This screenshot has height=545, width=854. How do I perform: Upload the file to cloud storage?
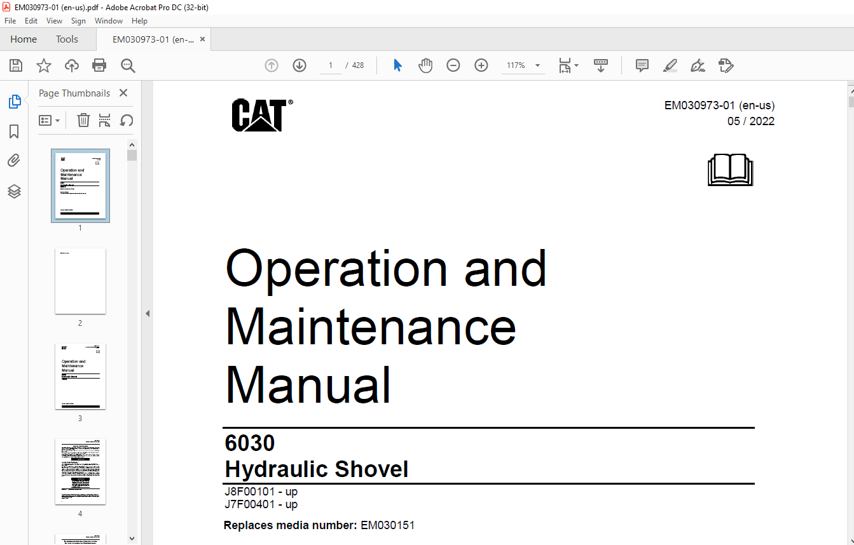[x=72, y=65]
